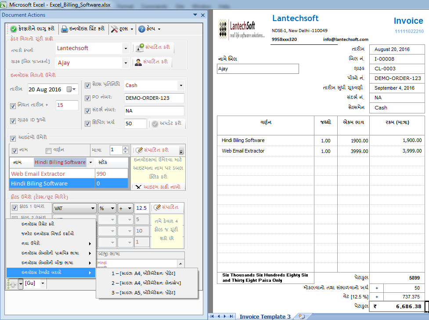Click the VAT value field 12.5
The image size is (429, 320).
(141, 208)
